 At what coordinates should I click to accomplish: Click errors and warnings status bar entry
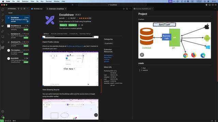(8, 121)
